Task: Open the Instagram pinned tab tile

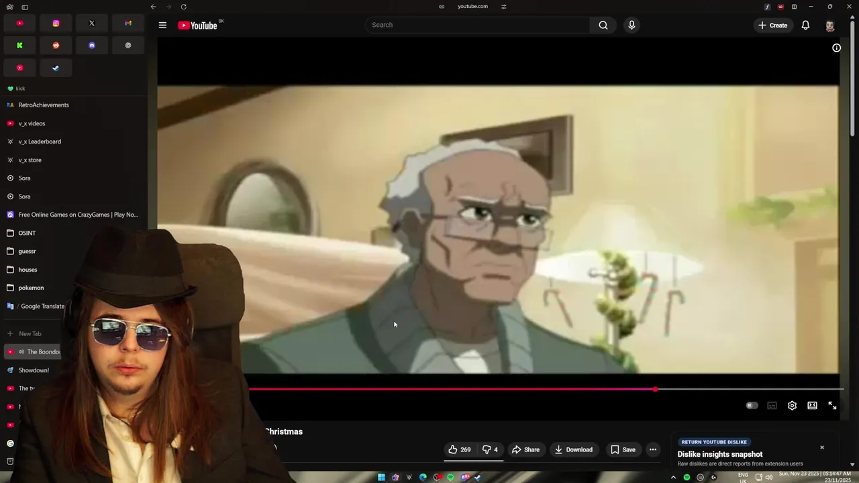Action: 56,23
